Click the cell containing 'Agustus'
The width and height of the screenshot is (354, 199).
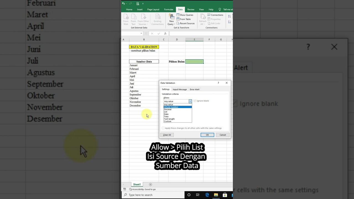[x=144, y=91]
